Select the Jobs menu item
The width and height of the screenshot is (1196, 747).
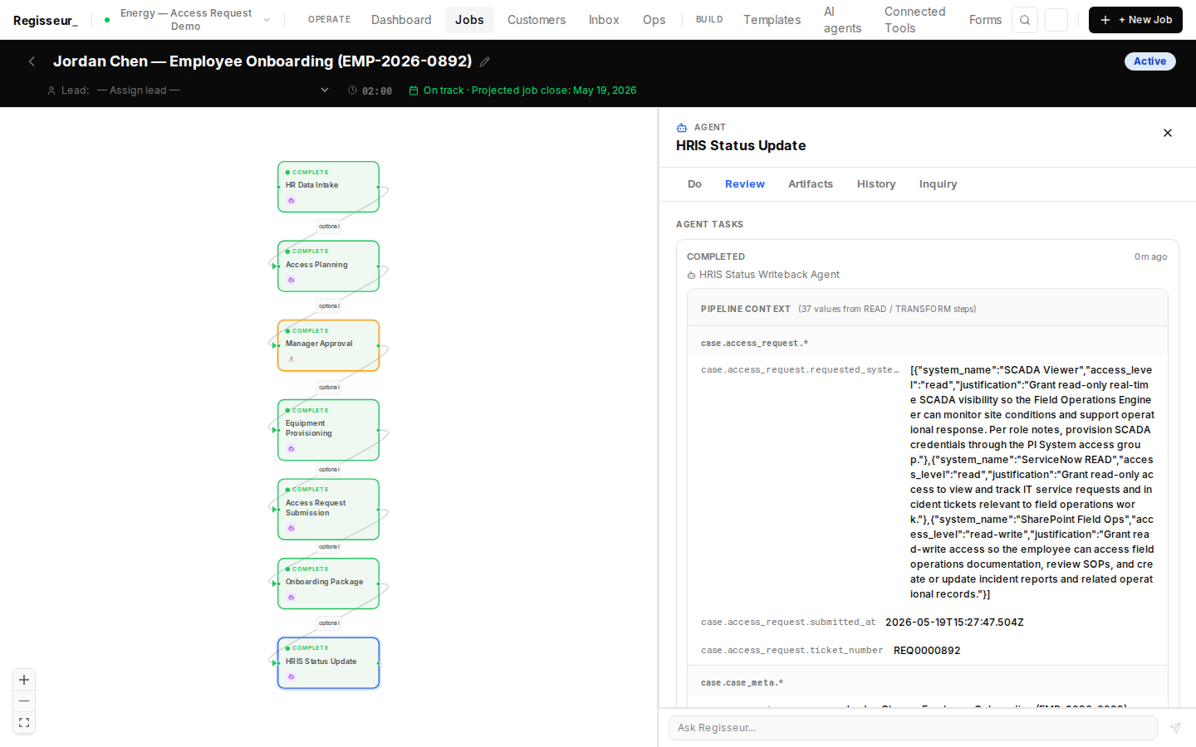tap(469, 20)
